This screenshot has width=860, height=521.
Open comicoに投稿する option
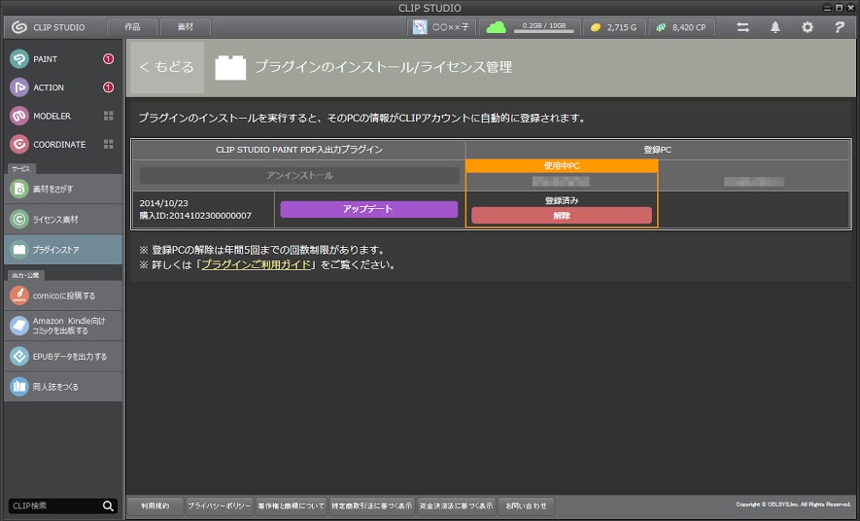(x=63, y=295)
